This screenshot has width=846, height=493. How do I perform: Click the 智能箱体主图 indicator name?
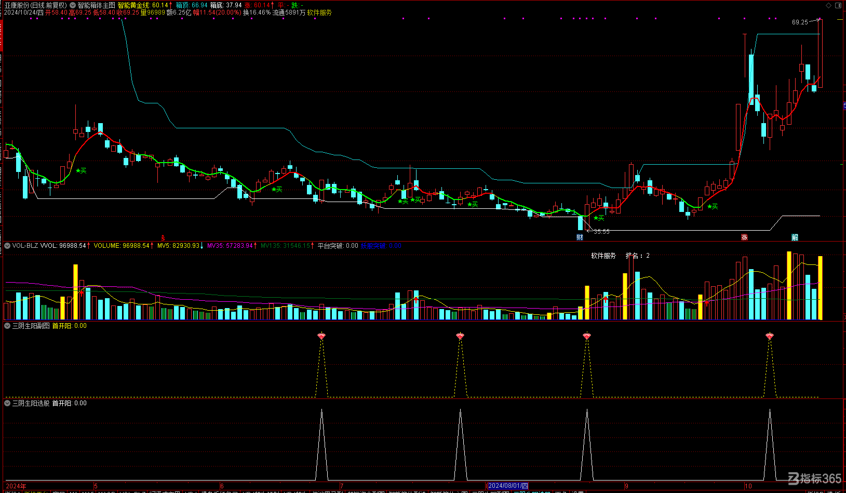pos(97,5)
